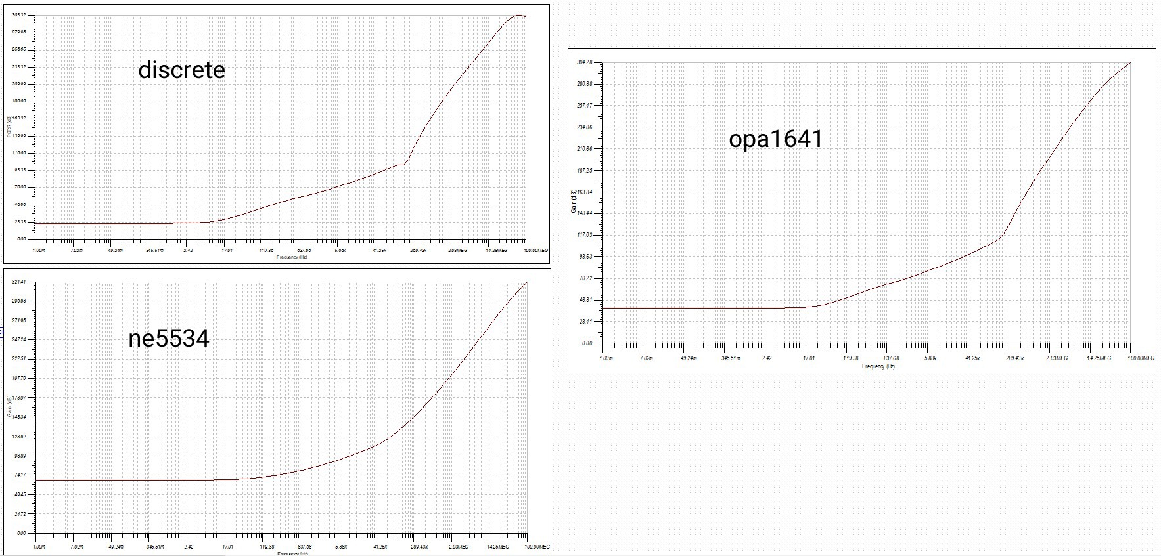The width and height of the screenshot is (1161, 556).
Task: Click the 222.51 y-axis value on ne5534 plot
Action: tap(19, 359)
